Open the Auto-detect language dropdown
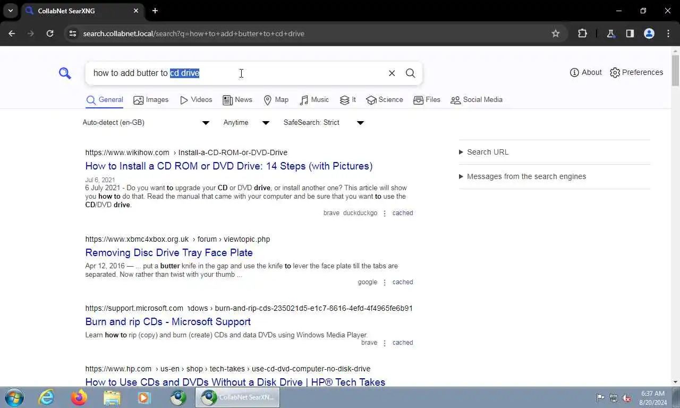 pos(146,123)
